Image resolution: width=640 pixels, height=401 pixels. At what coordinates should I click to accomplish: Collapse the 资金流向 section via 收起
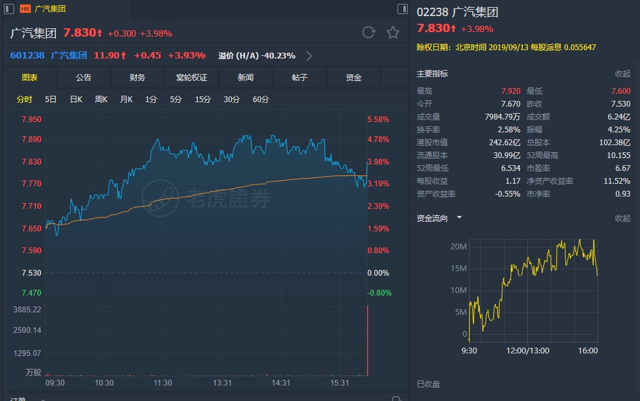pyautogui.click(x=623, y=218)
